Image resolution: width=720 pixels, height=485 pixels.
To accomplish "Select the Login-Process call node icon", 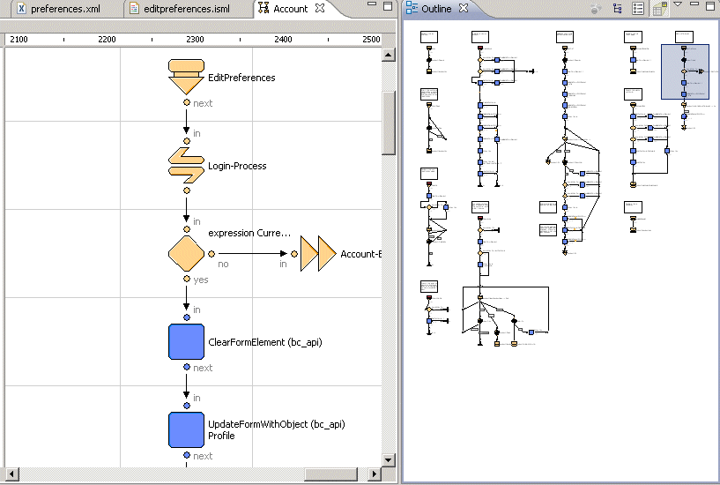I will pos(186,165).
